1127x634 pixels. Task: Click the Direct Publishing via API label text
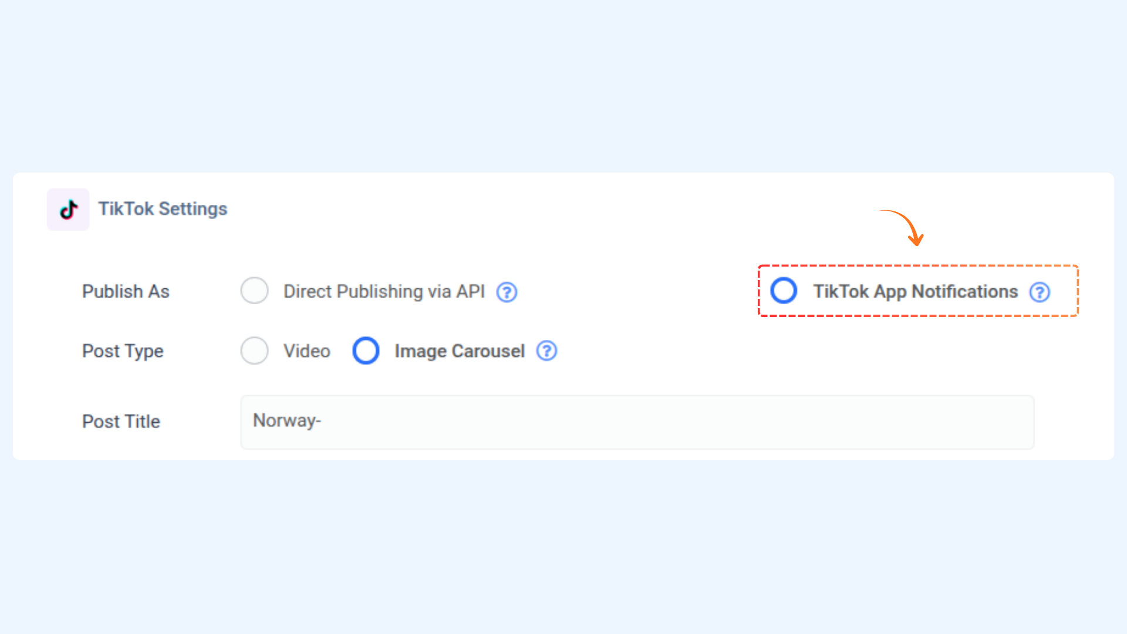[384, 292]
